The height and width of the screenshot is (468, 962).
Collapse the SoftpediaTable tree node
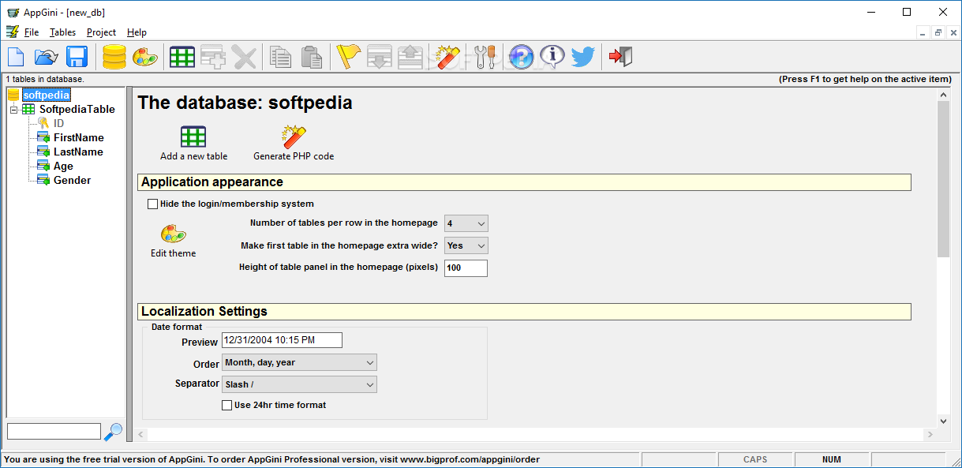click(13, 110)
